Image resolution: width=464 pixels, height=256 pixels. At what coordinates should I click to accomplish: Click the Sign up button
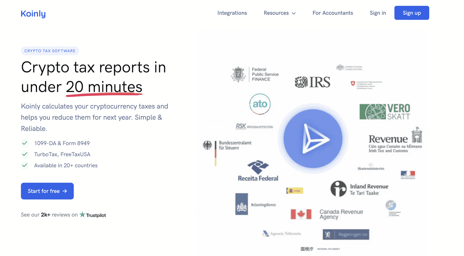click(411, 13)
